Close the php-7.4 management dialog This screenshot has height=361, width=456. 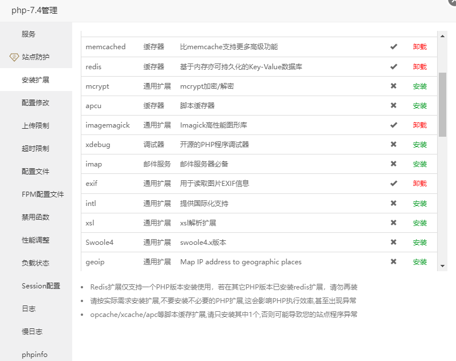[x=452, y=2]
